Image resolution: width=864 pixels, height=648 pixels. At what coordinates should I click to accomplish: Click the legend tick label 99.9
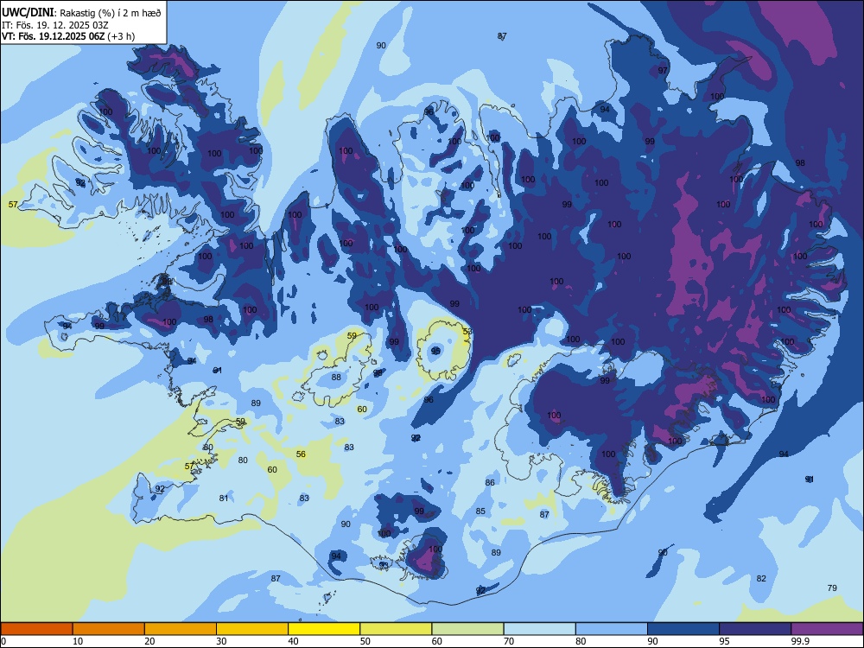pyautogui.click(x=800, y=641)
